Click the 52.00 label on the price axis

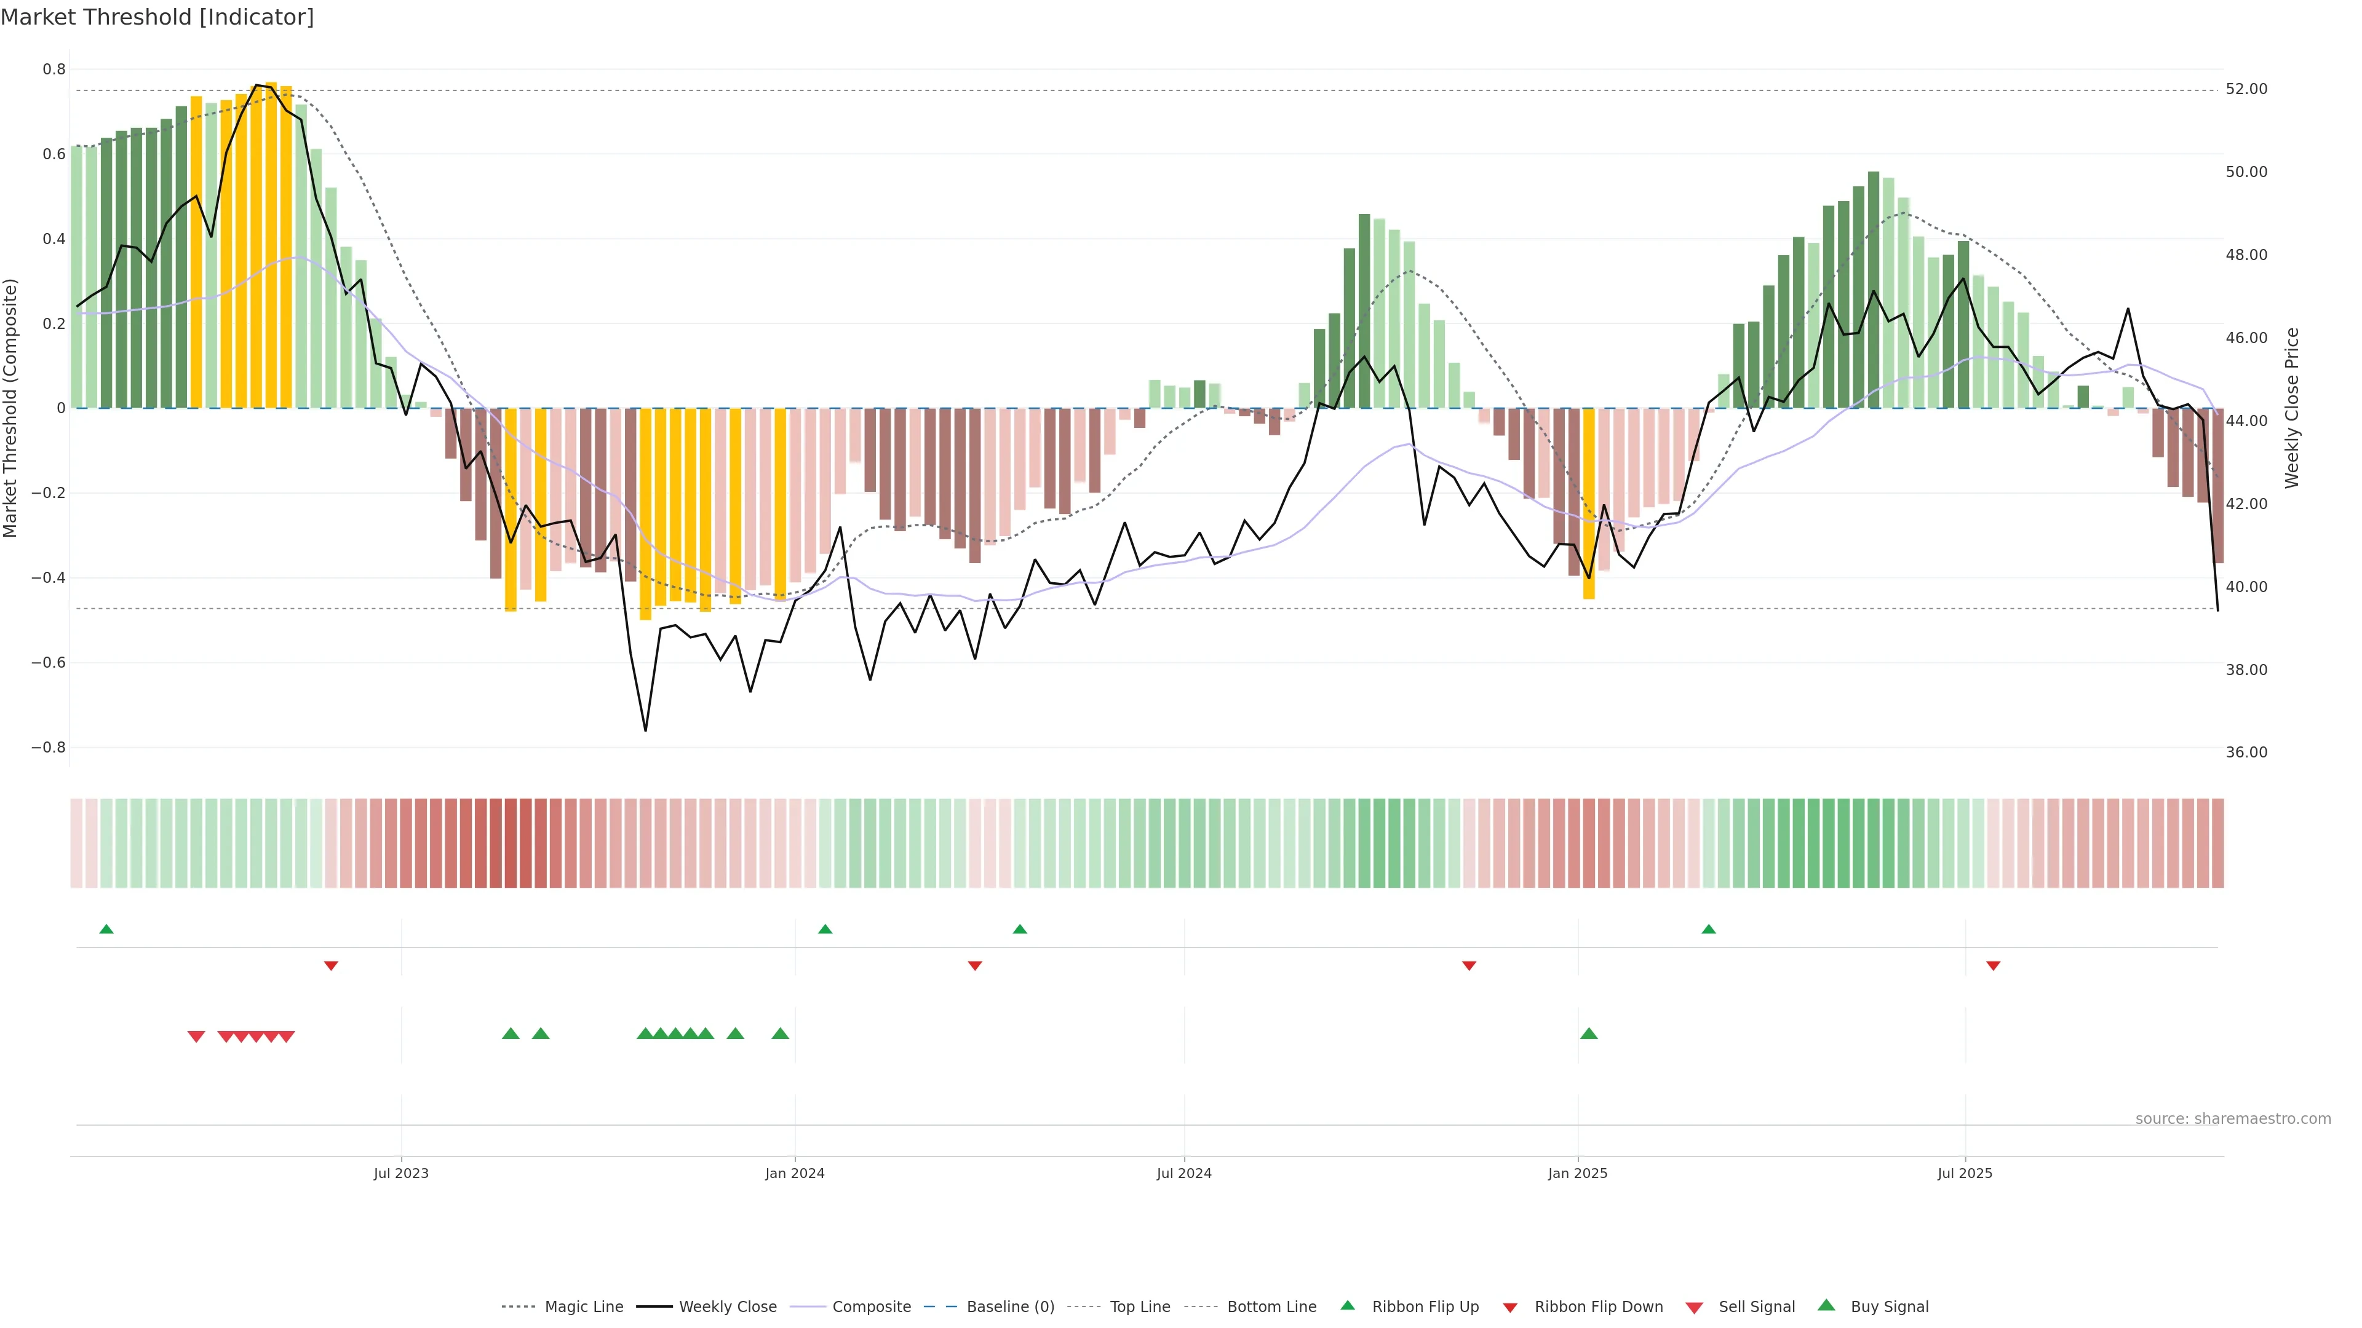[2246, 89]
